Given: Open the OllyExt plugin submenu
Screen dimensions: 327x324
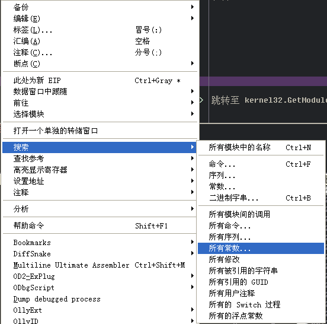Looking at the screenshot, I should pos(100,310).
